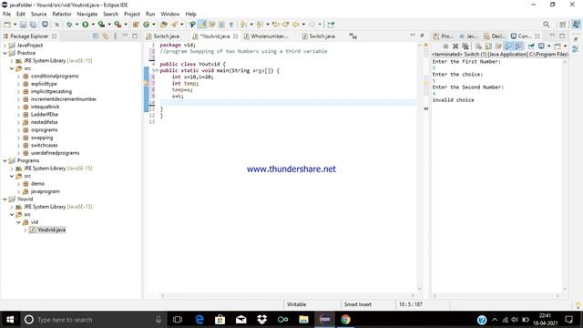The image size is (583, 328).
Task: Collapse the Practice project node
Action: coord(5,53)
